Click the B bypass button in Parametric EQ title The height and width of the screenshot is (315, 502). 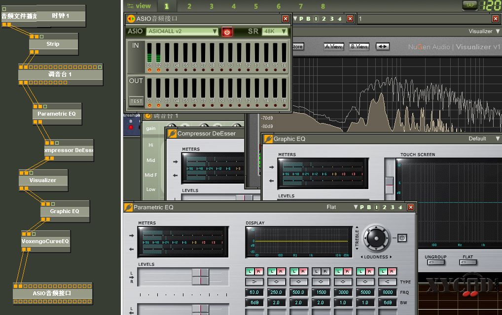pyautogui.click(x=369, y=207)
